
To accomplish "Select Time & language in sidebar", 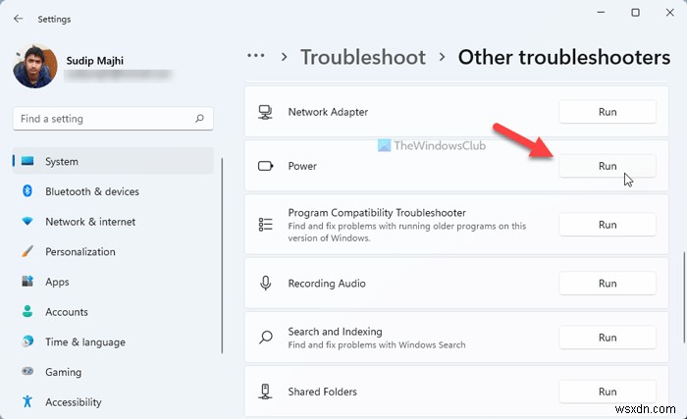I will 85,342.
